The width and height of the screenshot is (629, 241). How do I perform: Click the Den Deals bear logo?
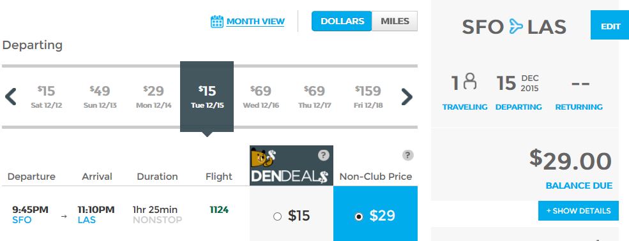(x=262, y=157)
